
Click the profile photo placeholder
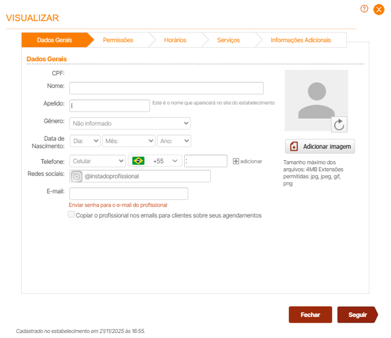point(316,100)
